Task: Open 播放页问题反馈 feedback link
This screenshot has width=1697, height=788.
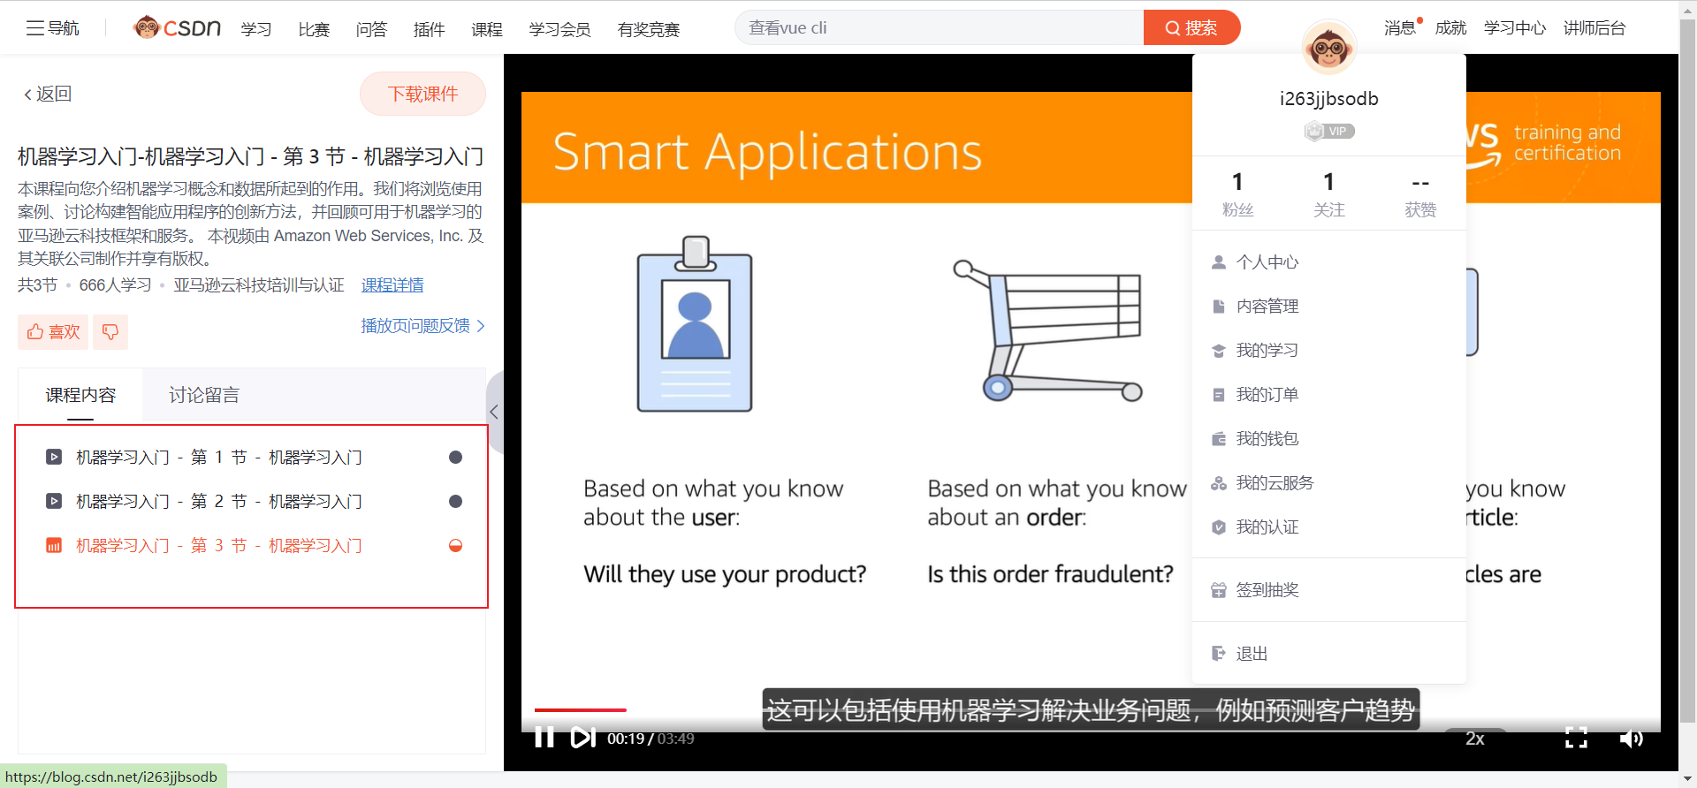Action: point(423,326)
